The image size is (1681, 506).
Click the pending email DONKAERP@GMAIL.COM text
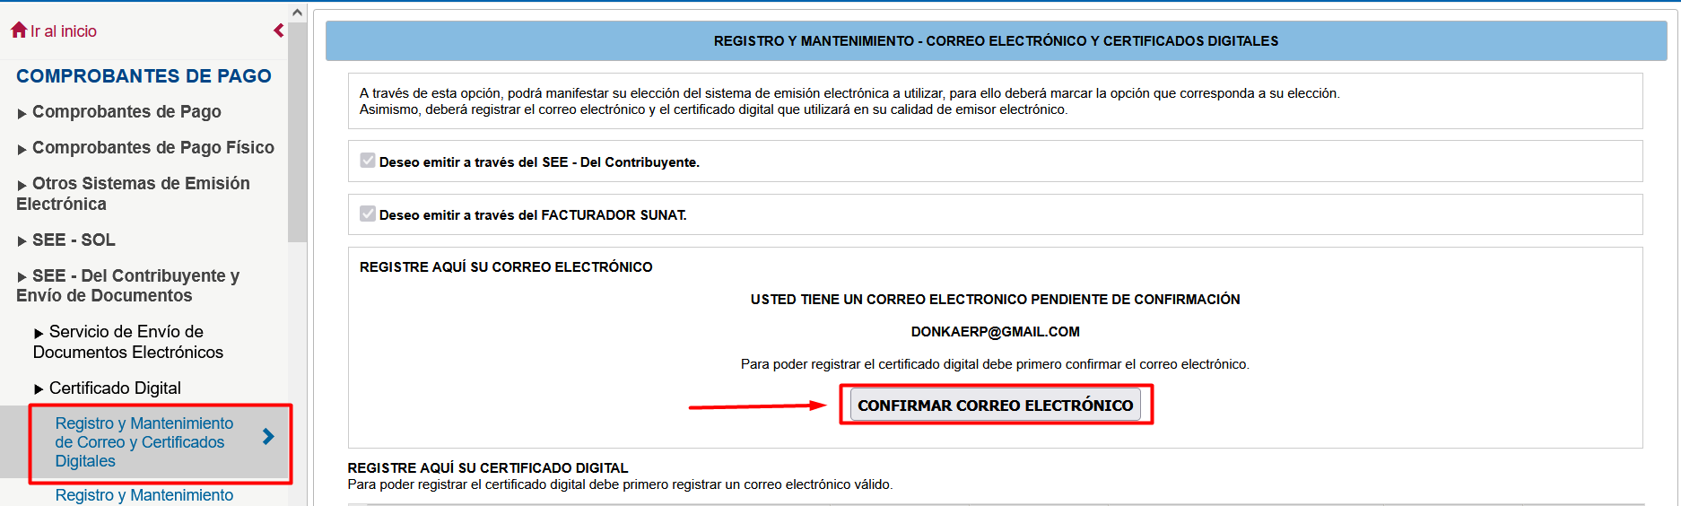point(995,332)
